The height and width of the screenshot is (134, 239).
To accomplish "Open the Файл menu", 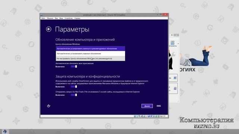I will (x=43, y=18).
